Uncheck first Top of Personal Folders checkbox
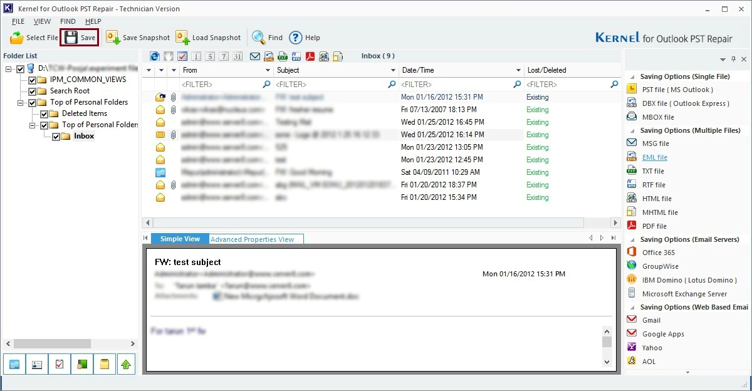 (x=33, y=103)
